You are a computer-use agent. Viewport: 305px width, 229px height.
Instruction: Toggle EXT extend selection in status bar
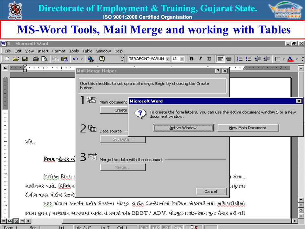tap(166, 227)
